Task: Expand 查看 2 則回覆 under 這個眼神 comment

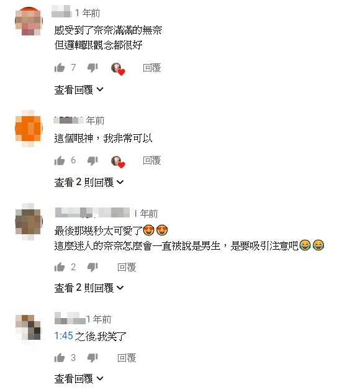Action: tap(89, 182)
